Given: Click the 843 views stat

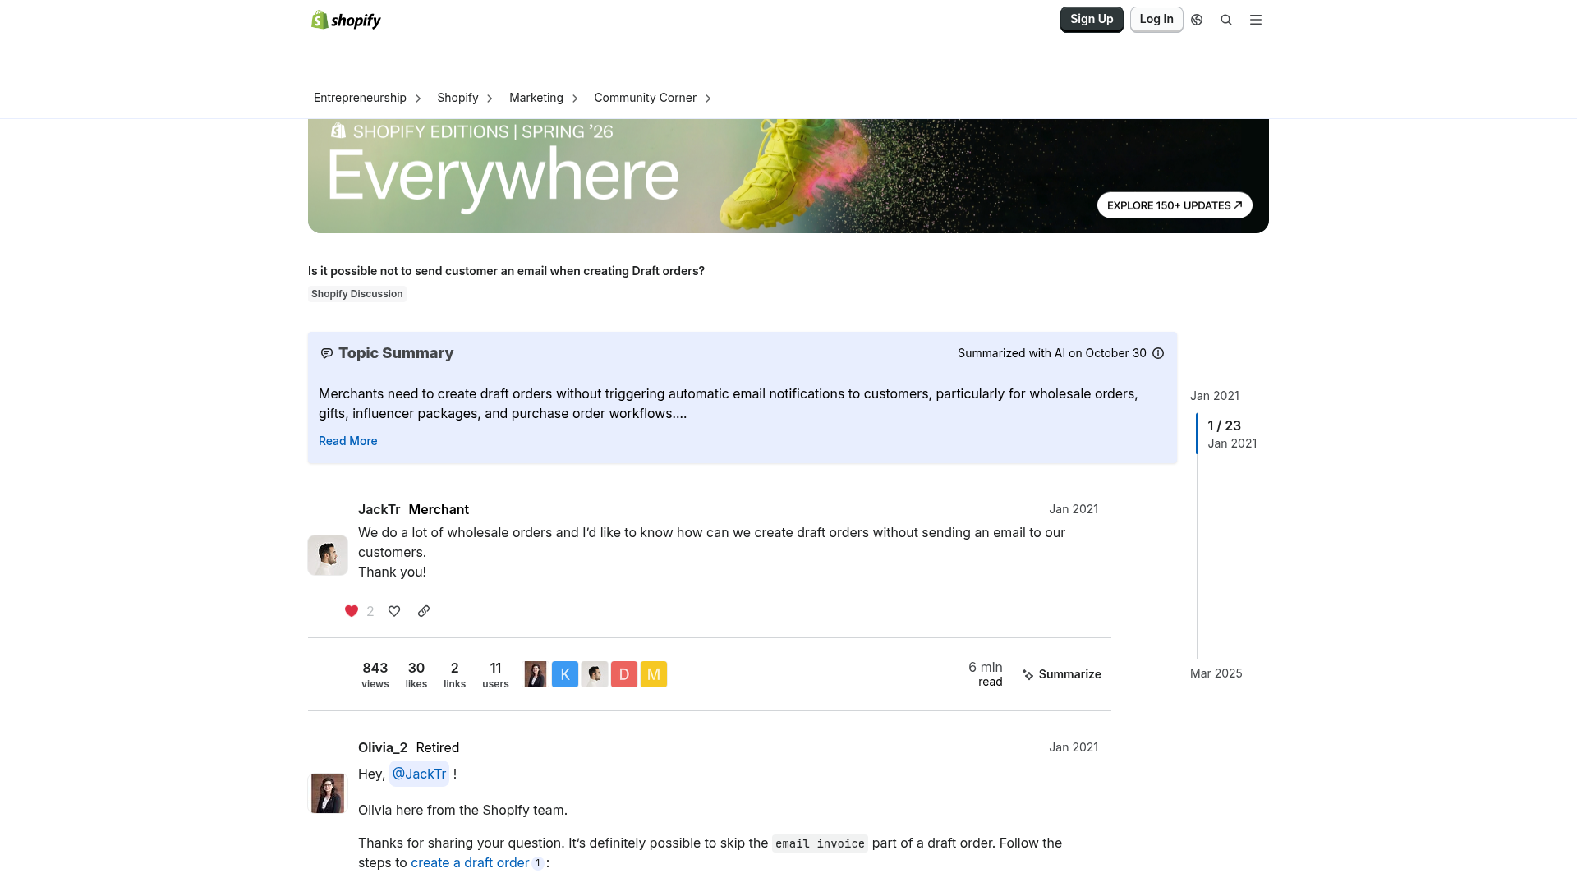Looking at the screenshot, I should click(375, 674).
